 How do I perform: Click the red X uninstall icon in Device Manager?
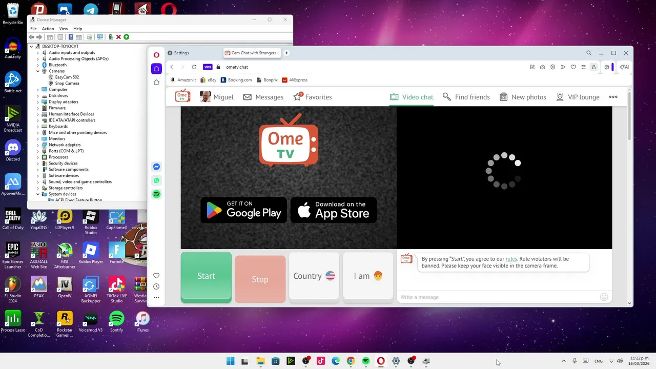(118, 37)
